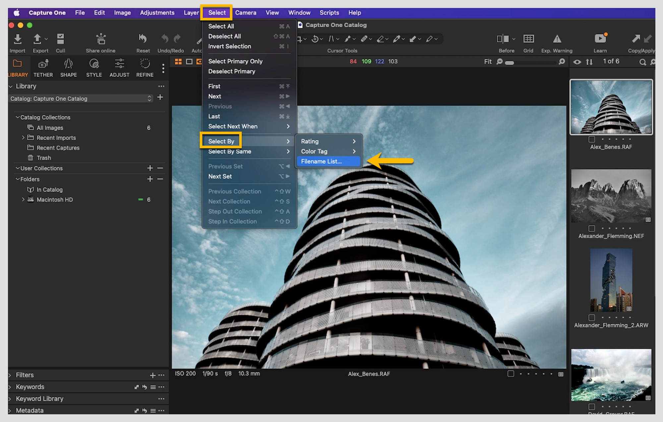Collapse the Catalog Collections group
Viewport: 663px width, 422px height.
[18, 117]
